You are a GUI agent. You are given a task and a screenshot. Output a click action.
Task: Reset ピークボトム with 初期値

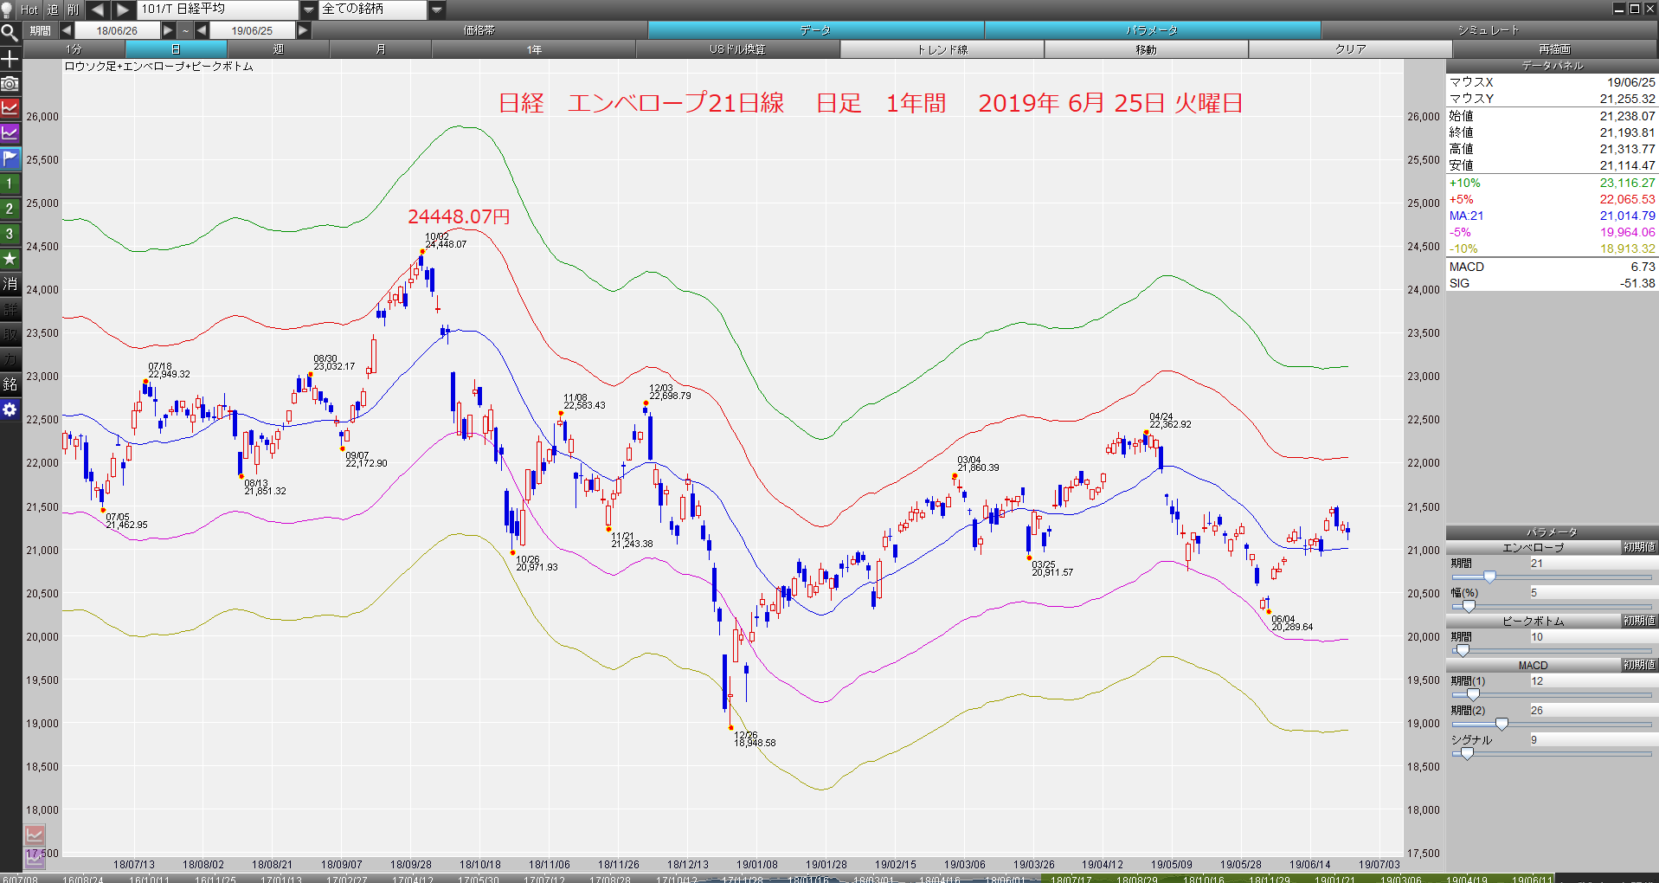[x=1639, y=621]
